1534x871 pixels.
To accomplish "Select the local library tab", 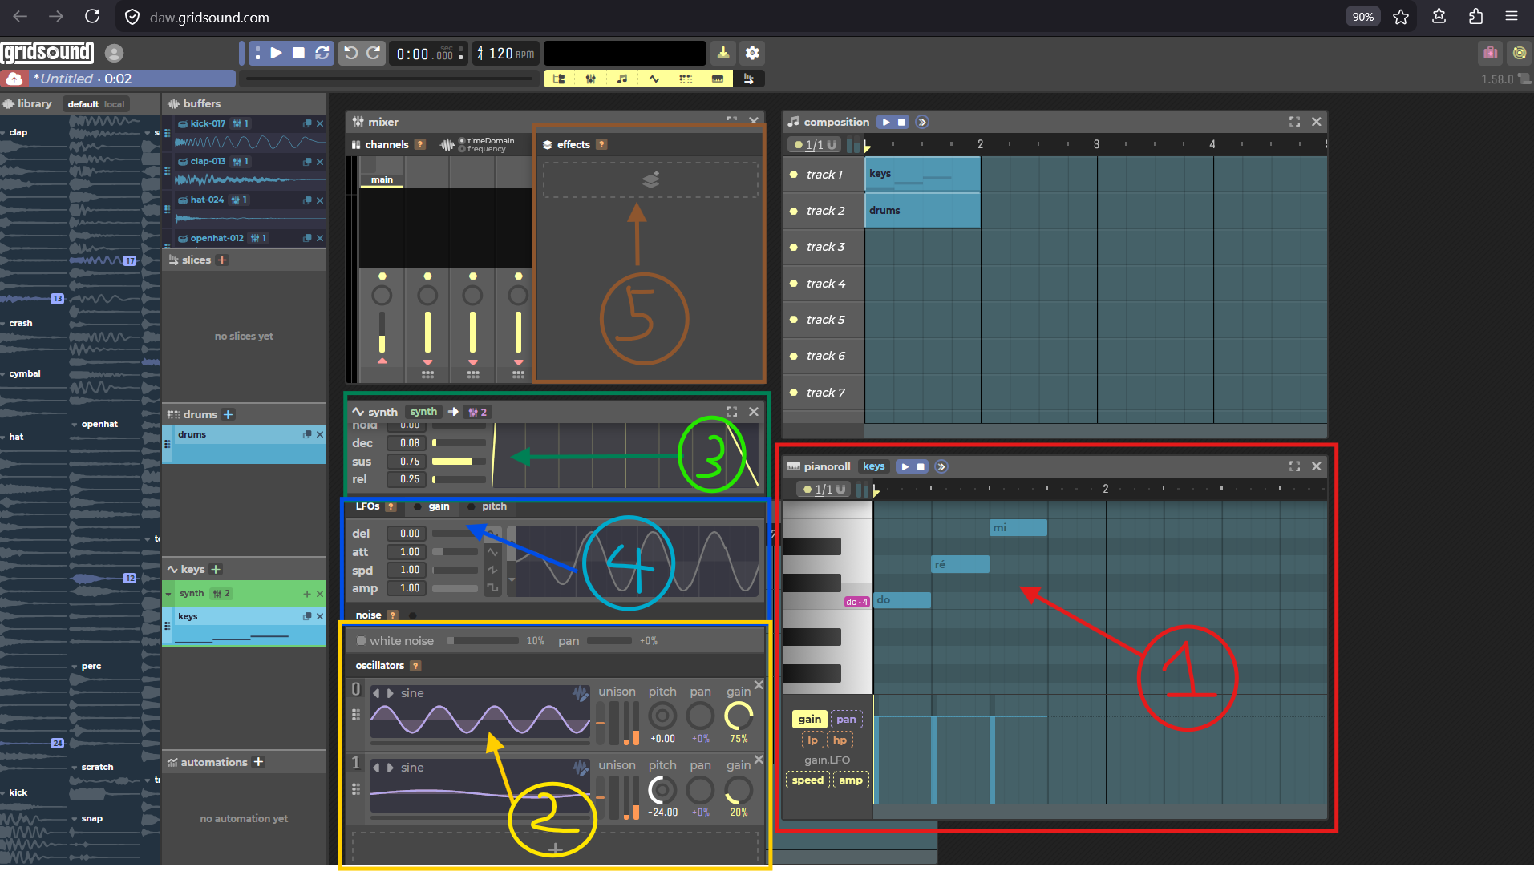I will point(115,103).
